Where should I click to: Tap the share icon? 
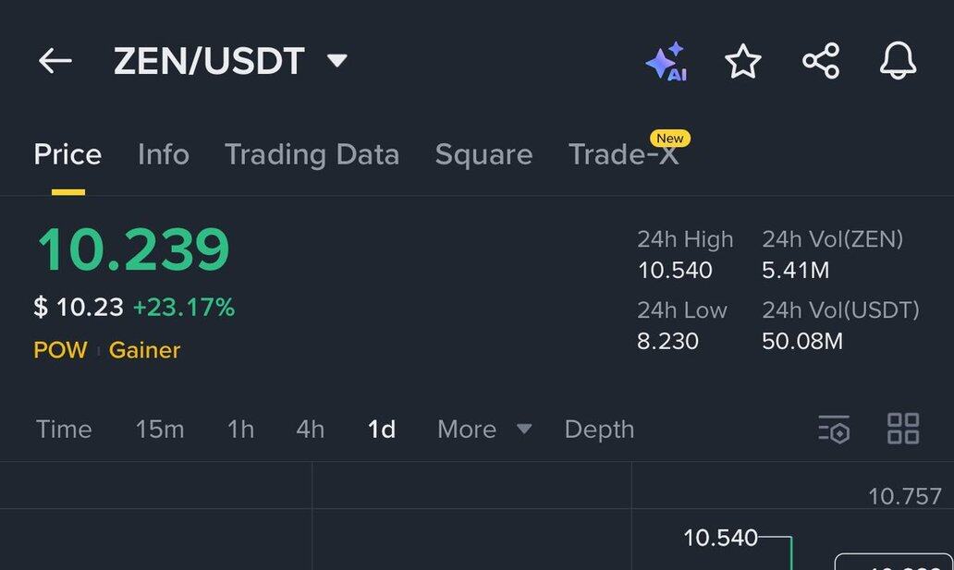(821, 62)
